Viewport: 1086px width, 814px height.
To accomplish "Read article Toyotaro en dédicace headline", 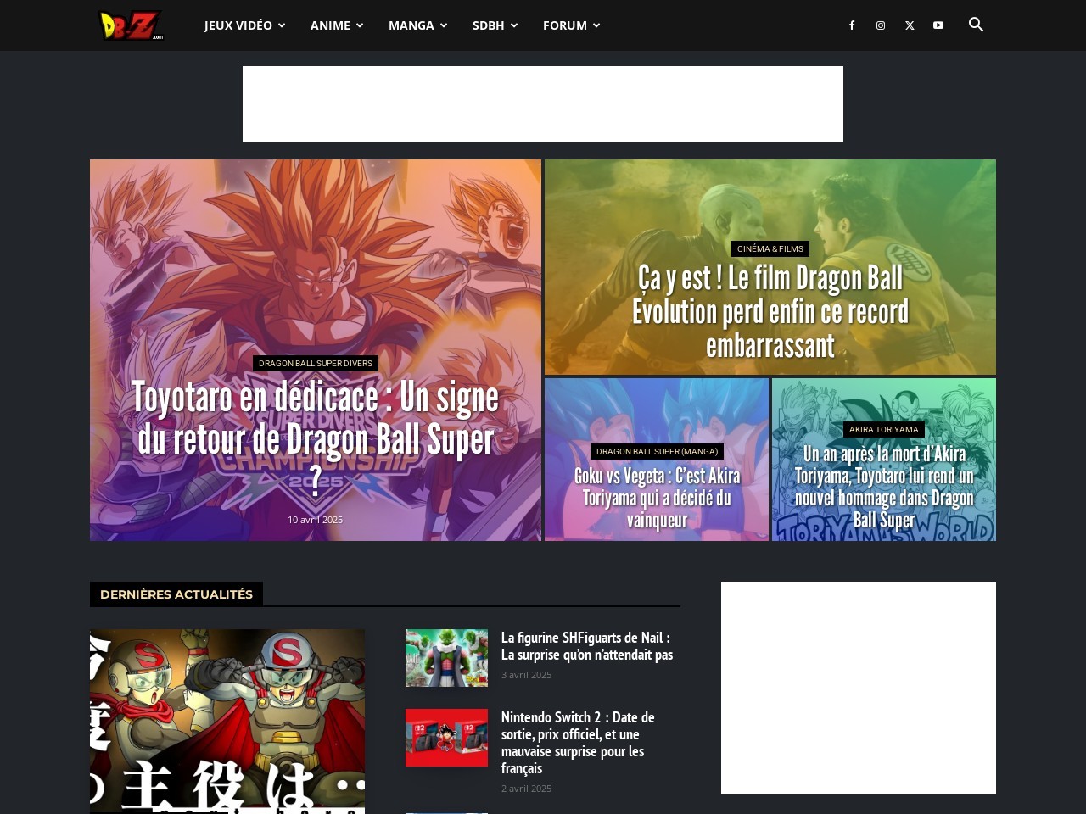I will pos(316,439).
